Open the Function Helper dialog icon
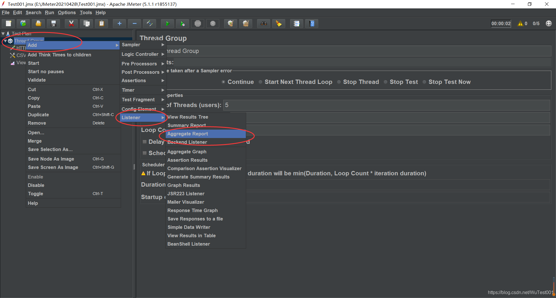This screenshot has width=556, height=298. coord(297,23)
